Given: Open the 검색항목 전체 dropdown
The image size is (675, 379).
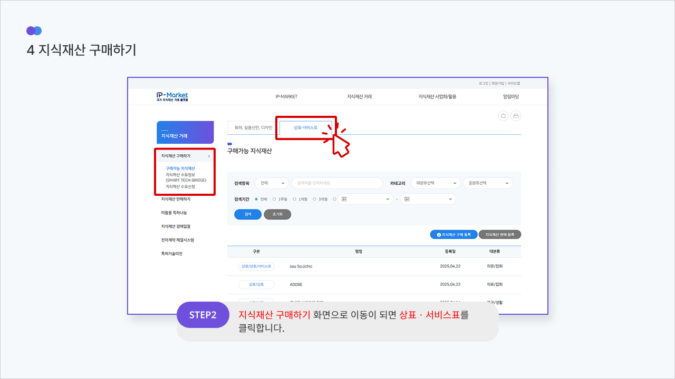Looking at the screenshot, I should [272, 183].
